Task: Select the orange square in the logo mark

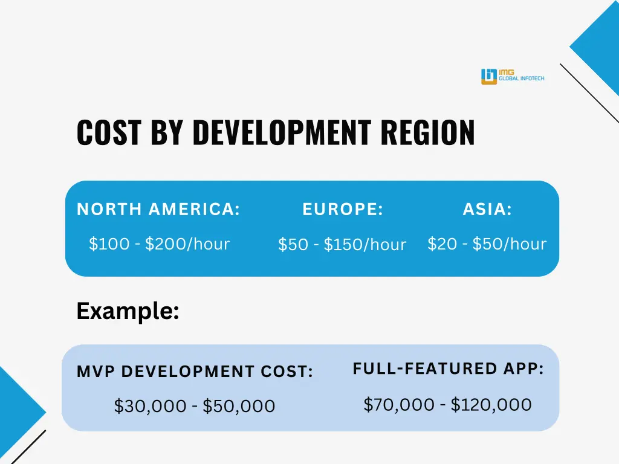Action: [490, 82]
